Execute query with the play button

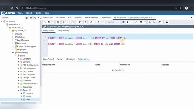[128, 22]
